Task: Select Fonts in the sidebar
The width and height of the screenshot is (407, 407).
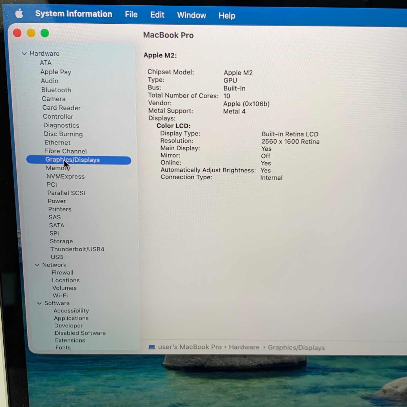Action: tap(63, 347)
